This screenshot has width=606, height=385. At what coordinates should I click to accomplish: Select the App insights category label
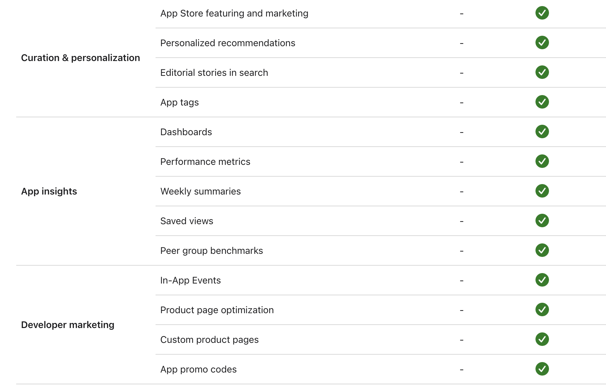pos(49,191)
